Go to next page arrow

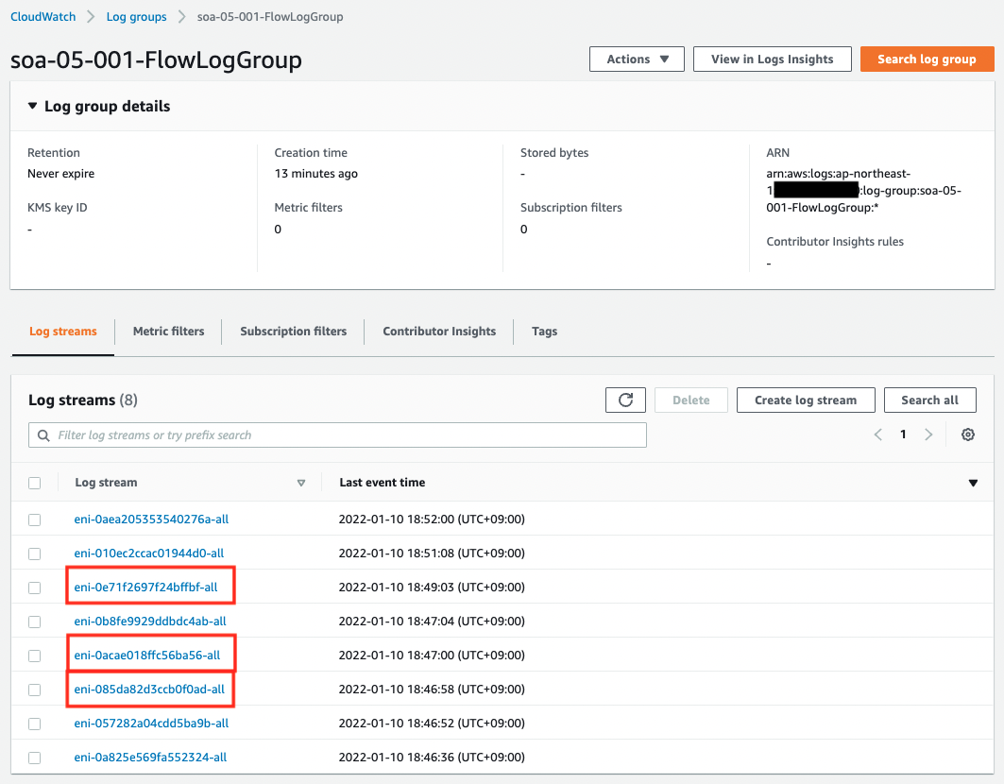(x=928, y=435)
